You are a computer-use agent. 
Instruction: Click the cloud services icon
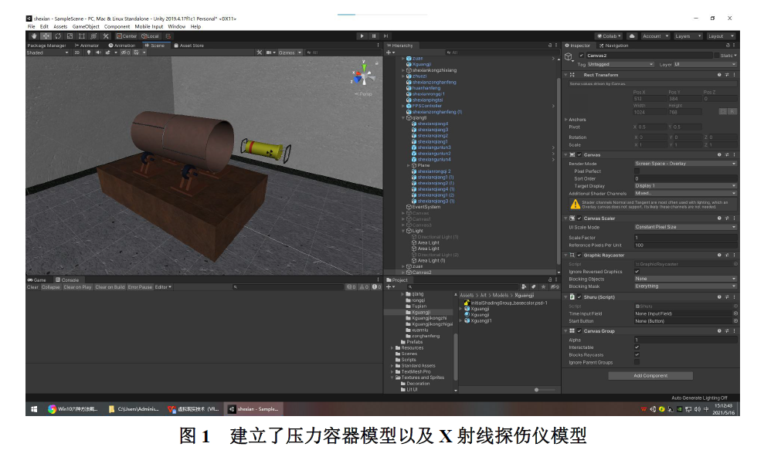coord(632,36)
